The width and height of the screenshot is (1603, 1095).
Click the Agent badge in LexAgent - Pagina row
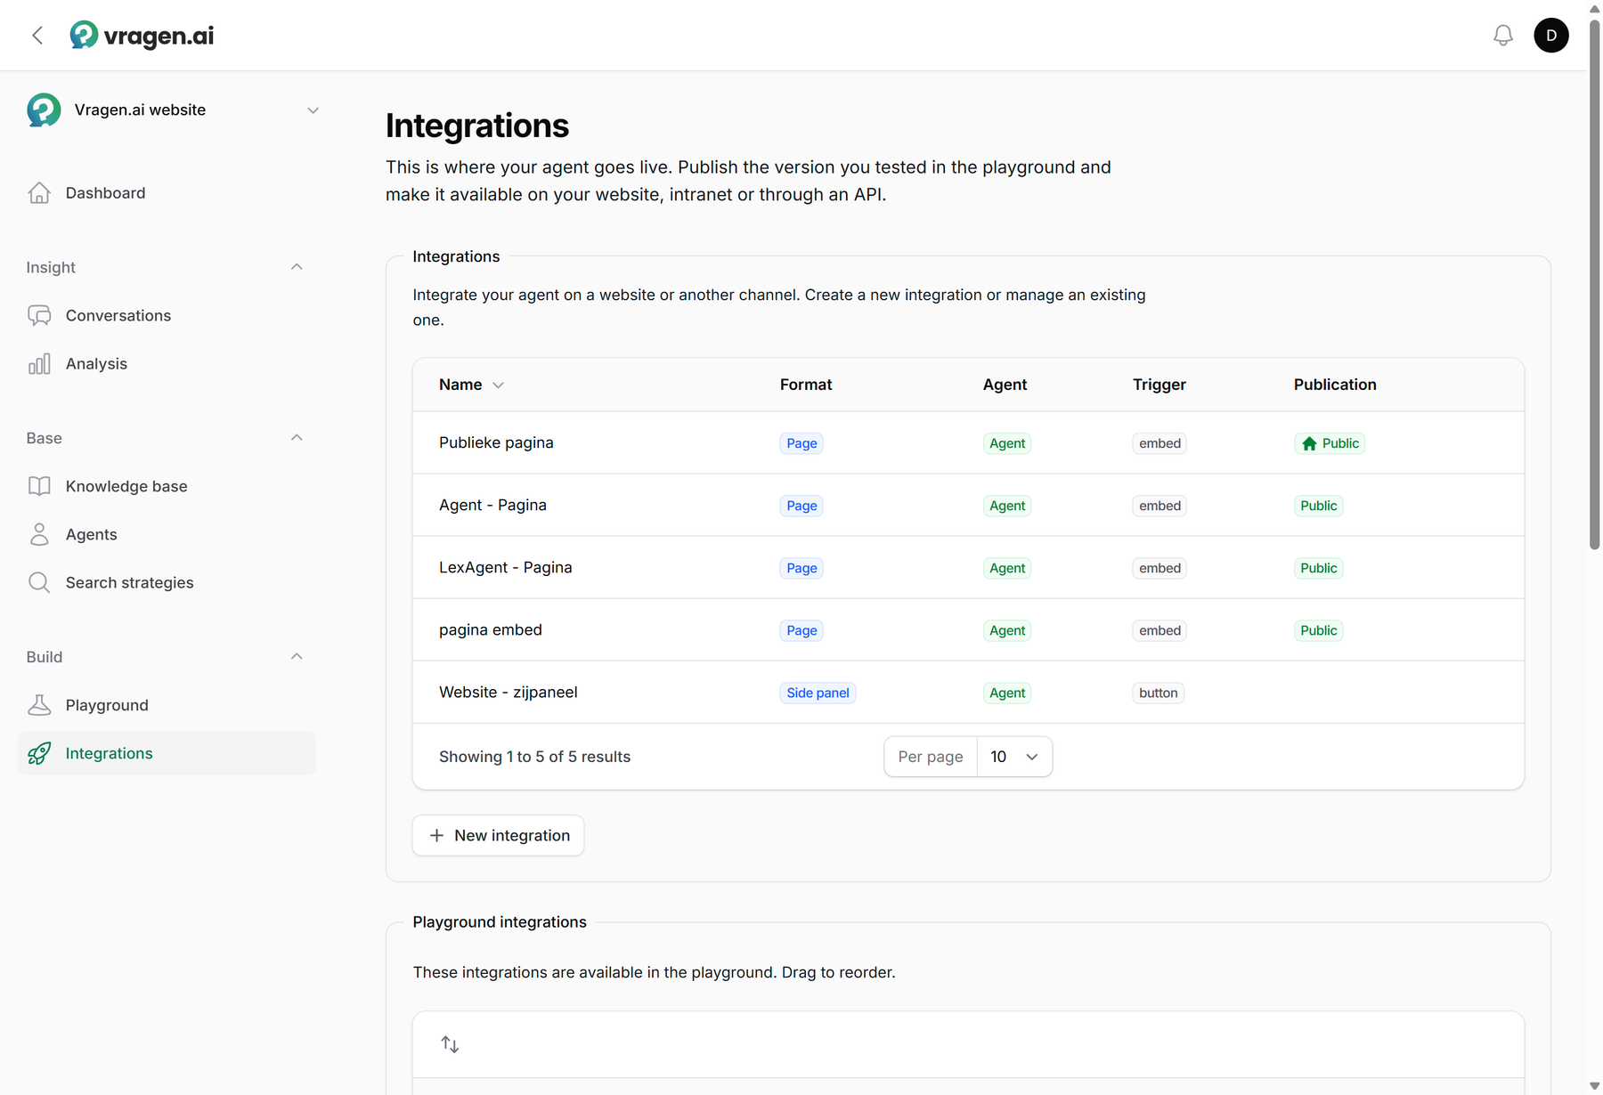tap(1007, 568)
